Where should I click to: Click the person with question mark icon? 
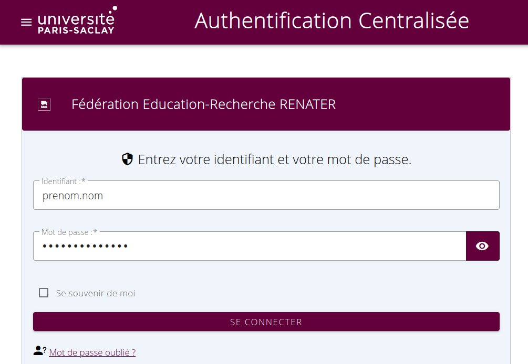click(x=40, y=351)
